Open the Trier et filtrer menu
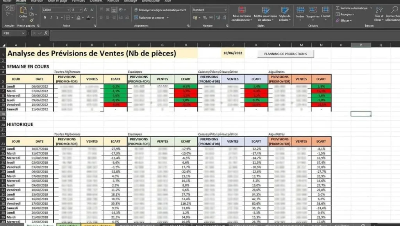 (379, 14)
